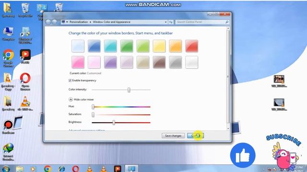Open Windows Explorer from the taskbar
The image size is (307, 172).
tap(20, 169)
